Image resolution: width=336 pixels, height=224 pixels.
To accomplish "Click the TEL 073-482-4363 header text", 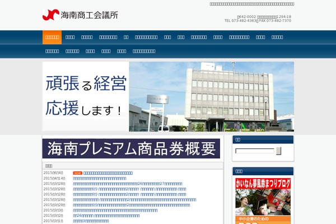I will 240,21.
